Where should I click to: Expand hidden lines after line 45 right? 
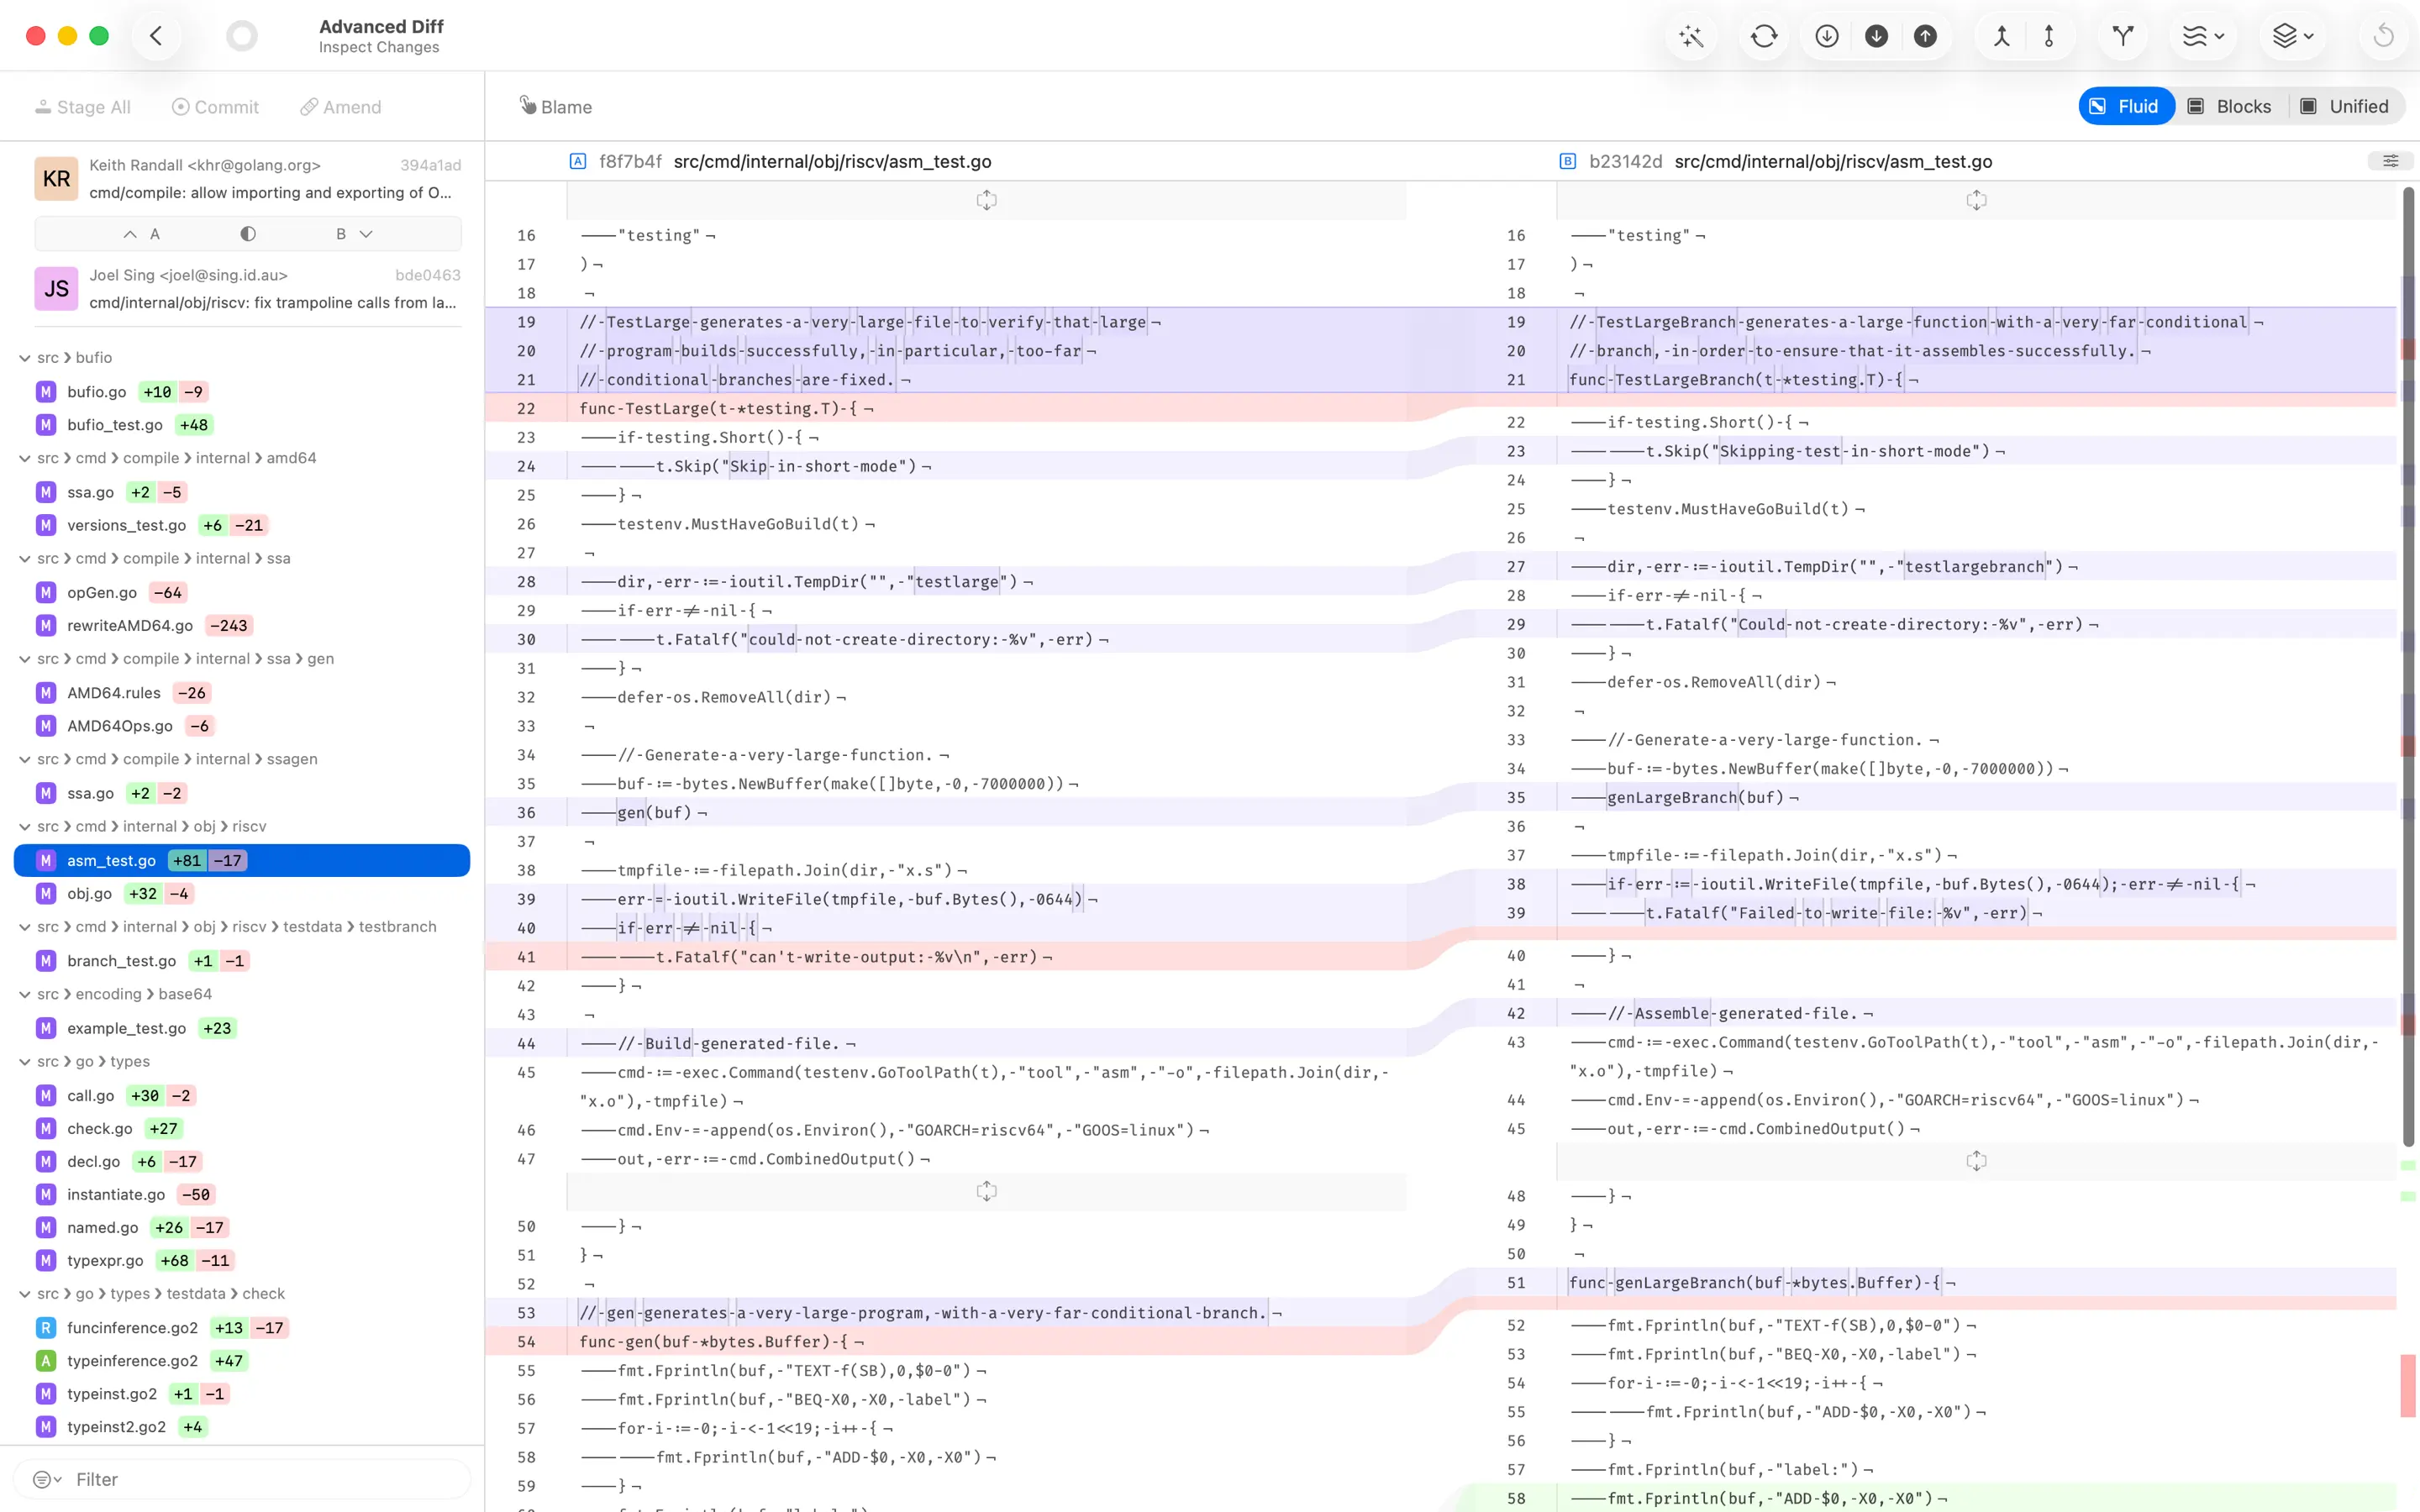1976,1161
